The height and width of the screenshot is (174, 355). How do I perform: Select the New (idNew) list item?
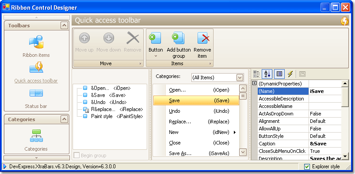click(x=196, y=132)
